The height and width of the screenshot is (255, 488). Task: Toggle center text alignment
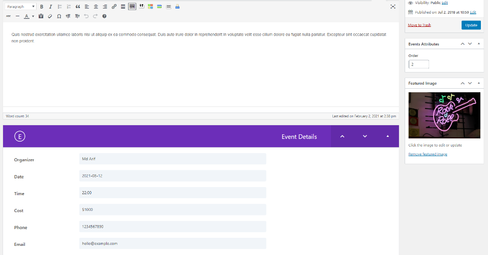pyautogui.click(x=96, y=7)
